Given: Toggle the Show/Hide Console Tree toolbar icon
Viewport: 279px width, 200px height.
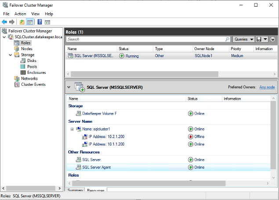Looking at the screenshot, I should tap(30, 22).
